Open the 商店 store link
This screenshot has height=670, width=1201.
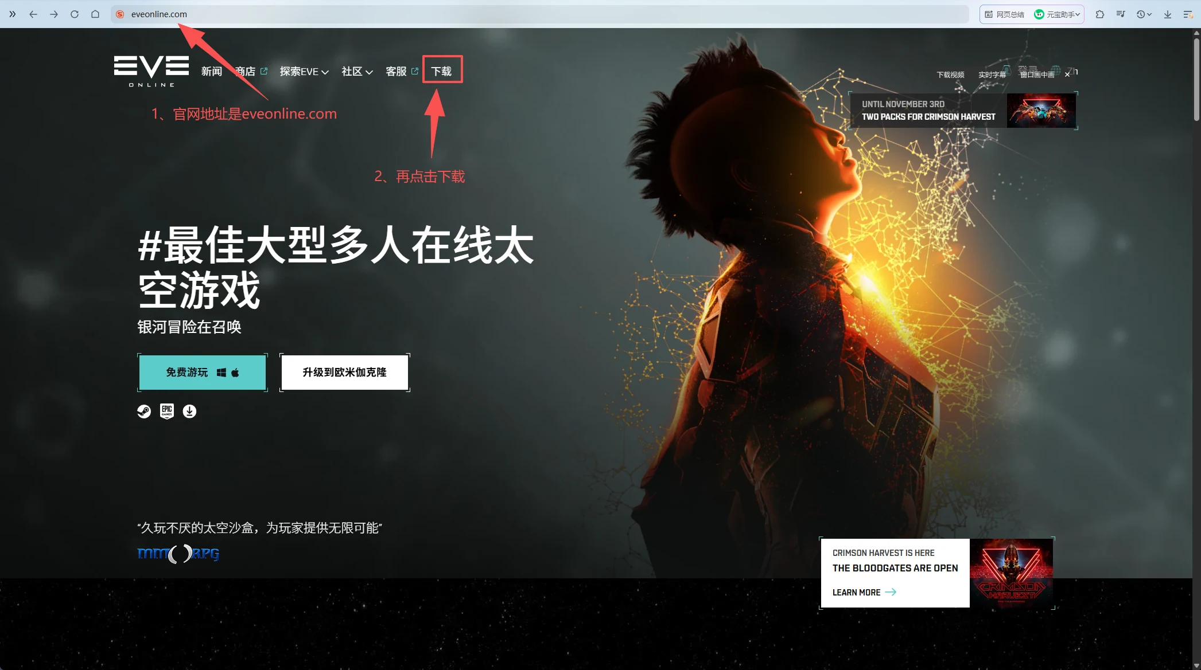pos(251,71)
